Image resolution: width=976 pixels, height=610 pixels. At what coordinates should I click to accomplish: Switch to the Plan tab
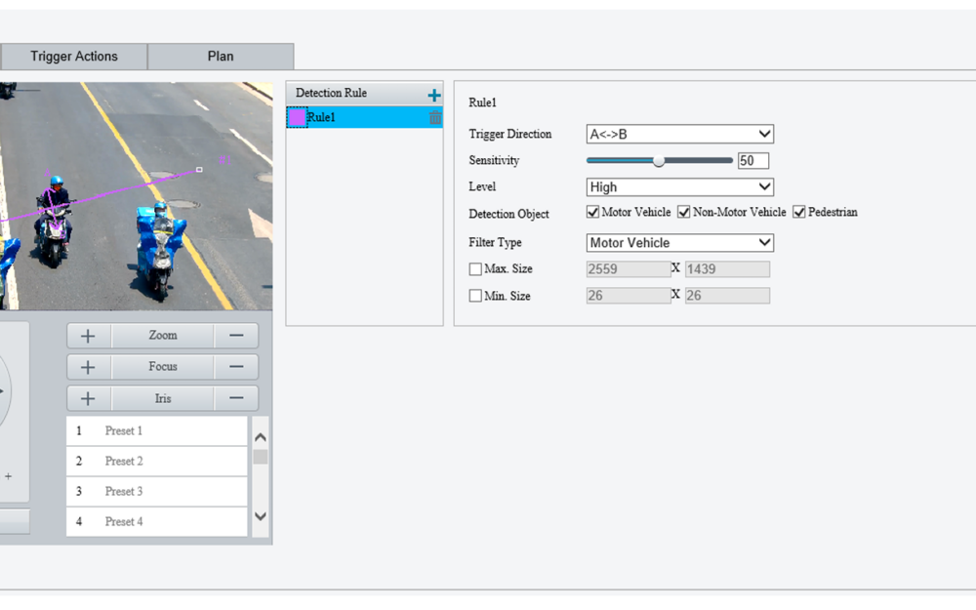click(x=221, y=57)
